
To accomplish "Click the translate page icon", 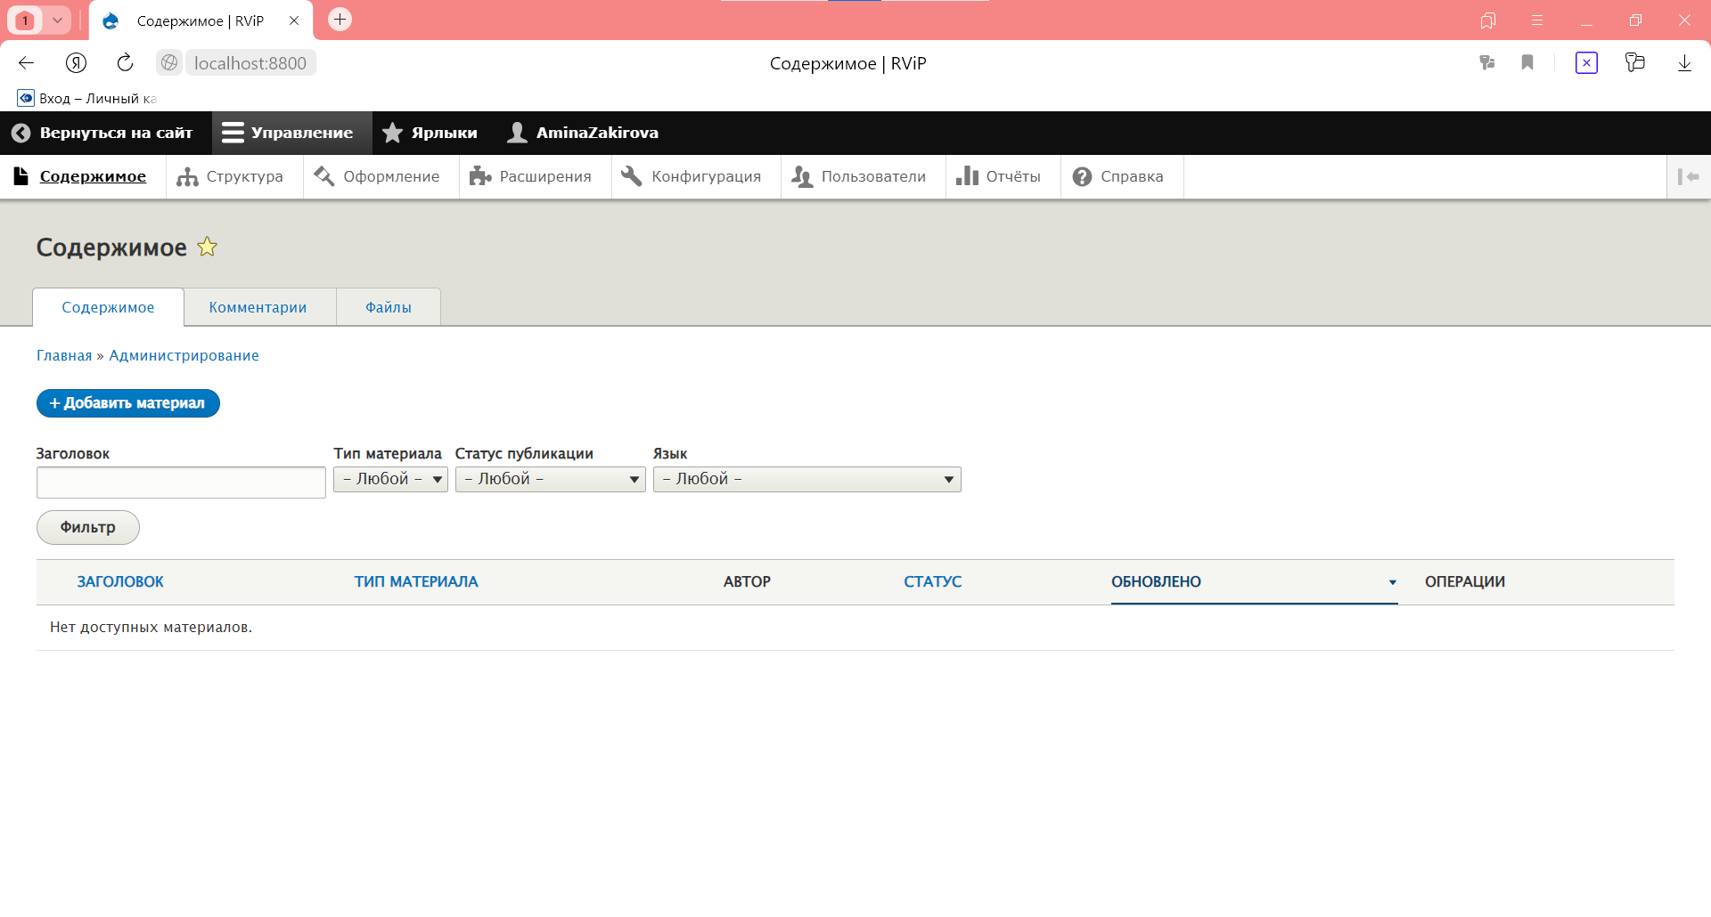I will tap(1486, 62).
